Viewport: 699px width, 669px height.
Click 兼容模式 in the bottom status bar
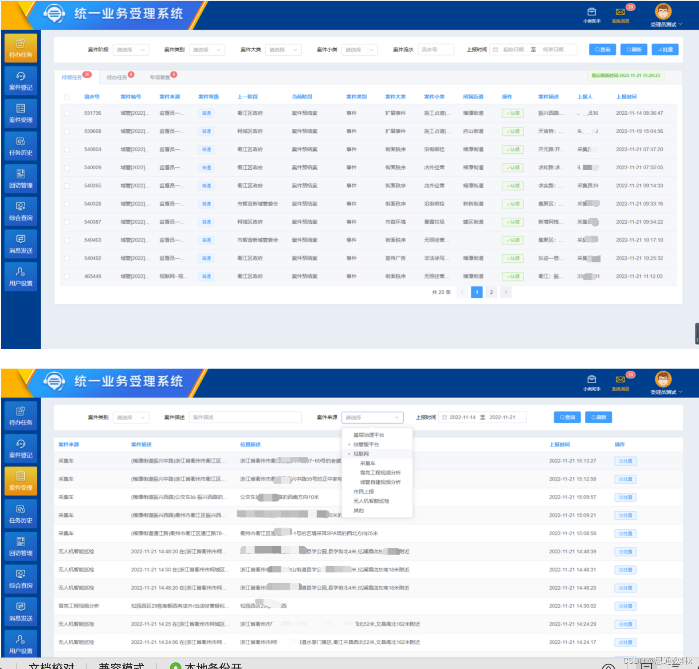coord(121,666)
